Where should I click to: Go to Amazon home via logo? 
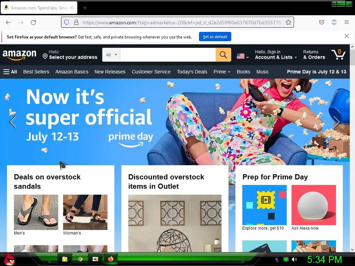click(19, 55)
